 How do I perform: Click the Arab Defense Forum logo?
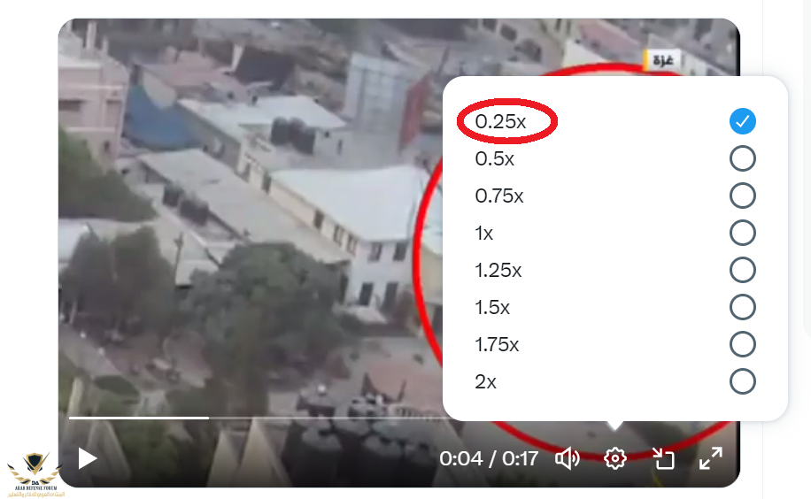[35, 475]
